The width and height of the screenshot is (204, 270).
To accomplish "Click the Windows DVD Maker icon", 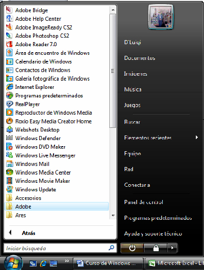I will tap(9, 147).
